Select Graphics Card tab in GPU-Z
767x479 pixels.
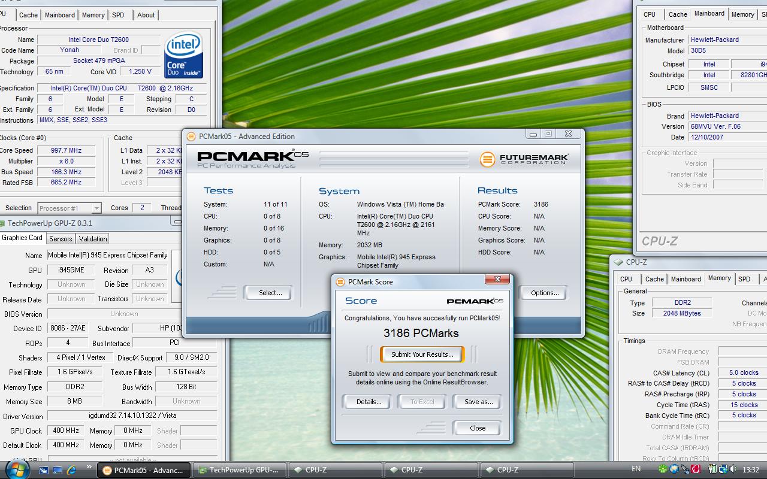click(x=22, y=238)
